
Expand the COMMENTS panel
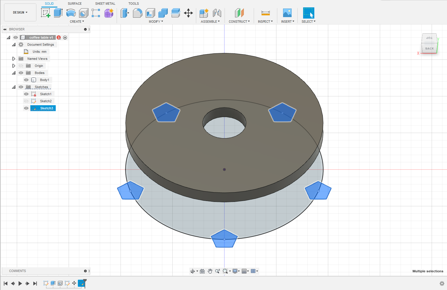[x=85, y=271]
